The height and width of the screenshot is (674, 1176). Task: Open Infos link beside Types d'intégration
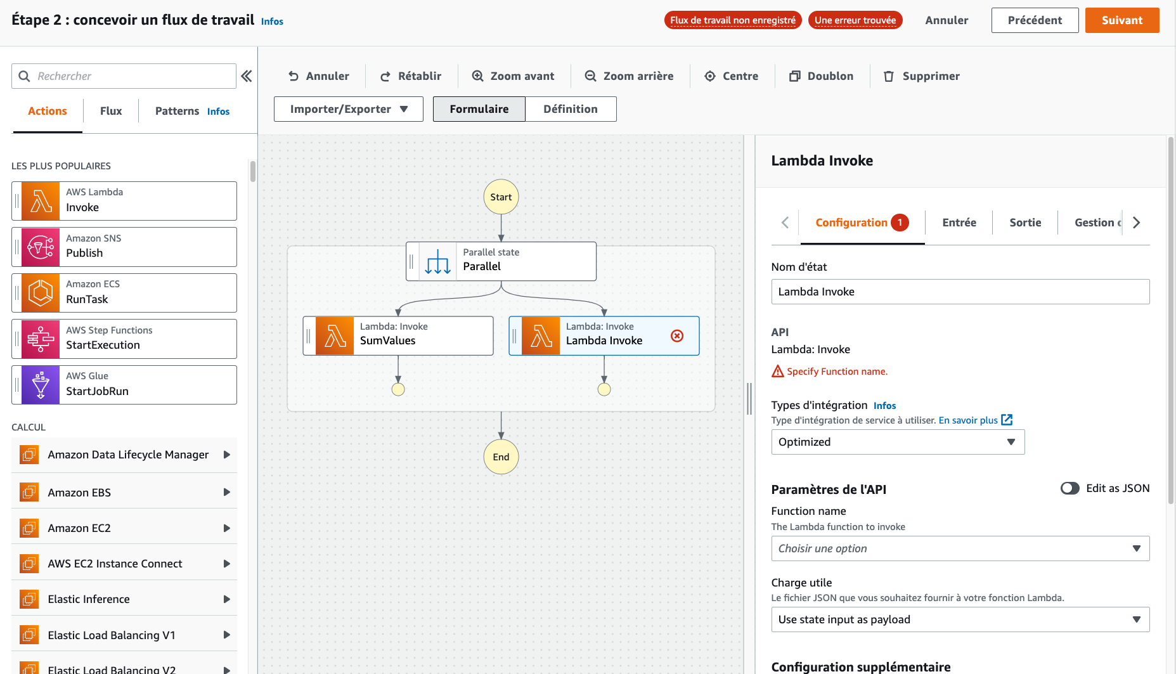coord(884,406)
